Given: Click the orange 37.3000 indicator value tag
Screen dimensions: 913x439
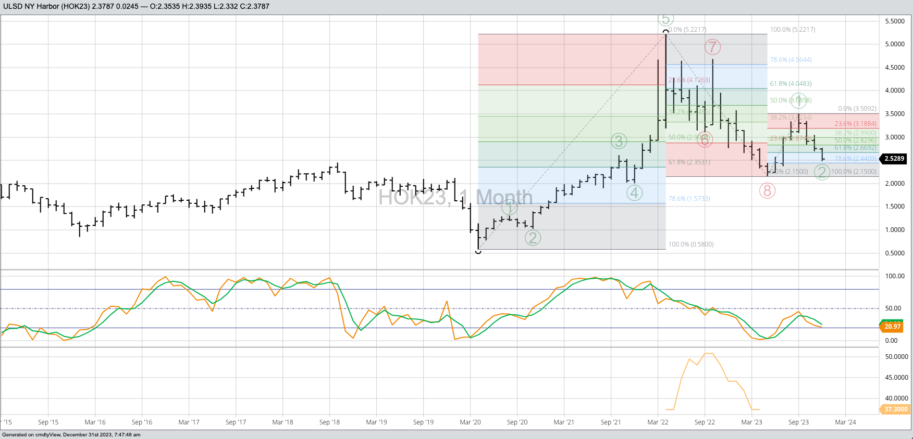Looking at the screenshot, I should pos(895,409).
